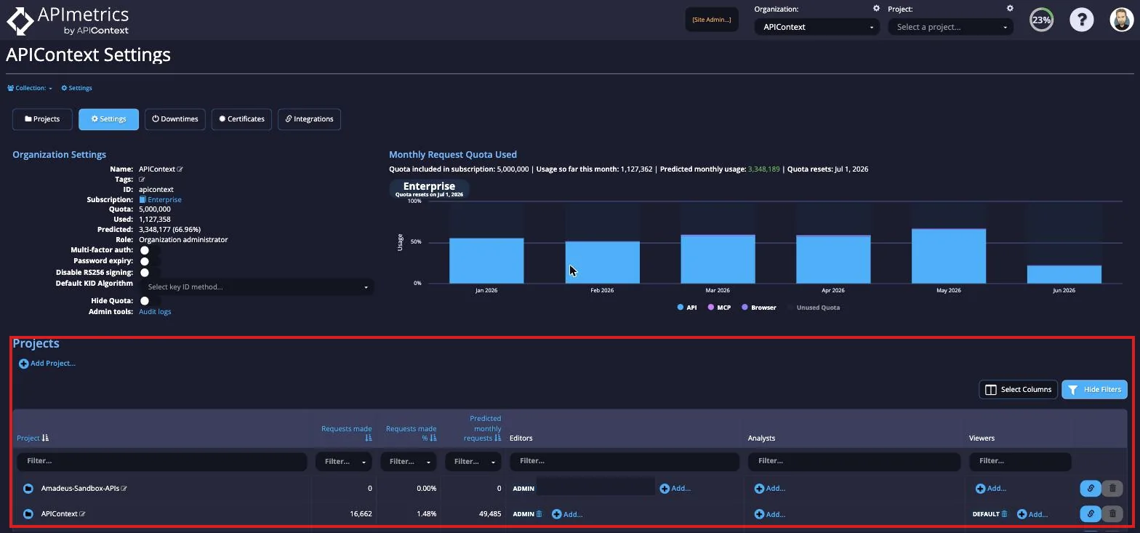Open Predicted monthly requests filter dropdown
The image size is (1140, 533).
coord(473,461)
